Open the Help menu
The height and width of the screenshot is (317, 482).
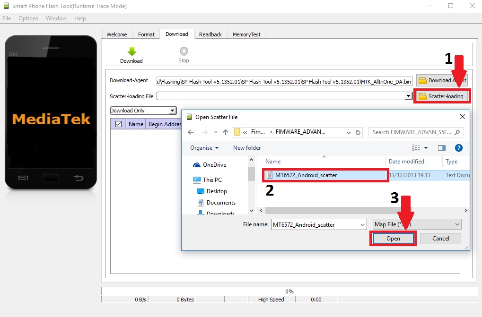click(80, 18)
